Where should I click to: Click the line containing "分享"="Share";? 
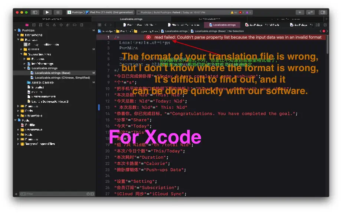coord(133,120)
